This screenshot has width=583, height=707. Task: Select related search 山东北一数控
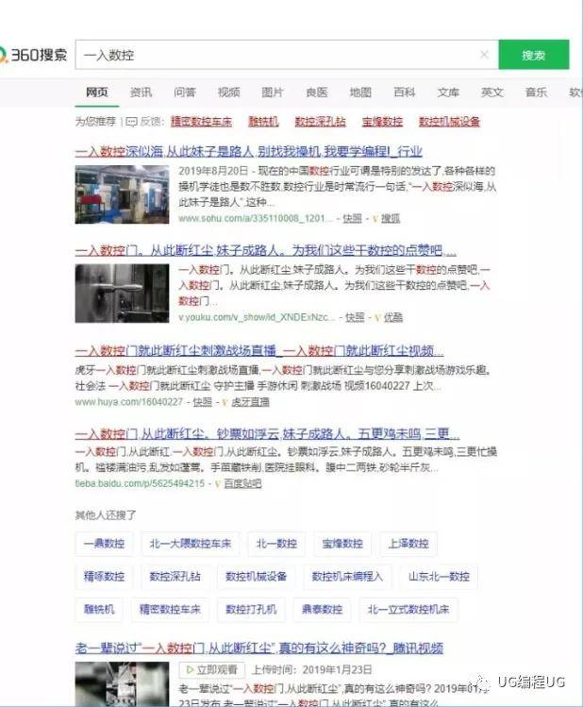(439, 576)
